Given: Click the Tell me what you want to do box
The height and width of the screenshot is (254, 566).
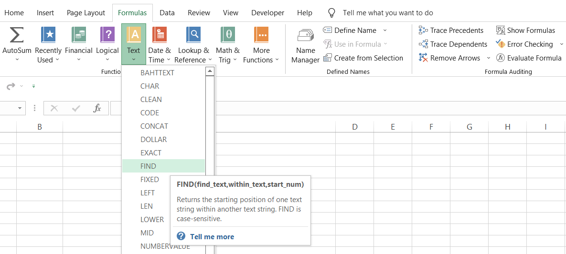Looking at the screenshot, I should click(x=388, y=13).
